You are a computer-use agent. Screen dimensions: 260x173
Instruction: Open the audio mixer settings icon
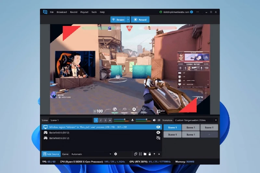pyautogui.click(x=159, y=120)
